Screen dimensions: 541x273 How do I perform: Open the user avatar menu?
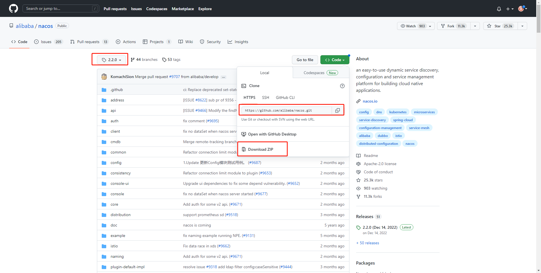point(522,8)
